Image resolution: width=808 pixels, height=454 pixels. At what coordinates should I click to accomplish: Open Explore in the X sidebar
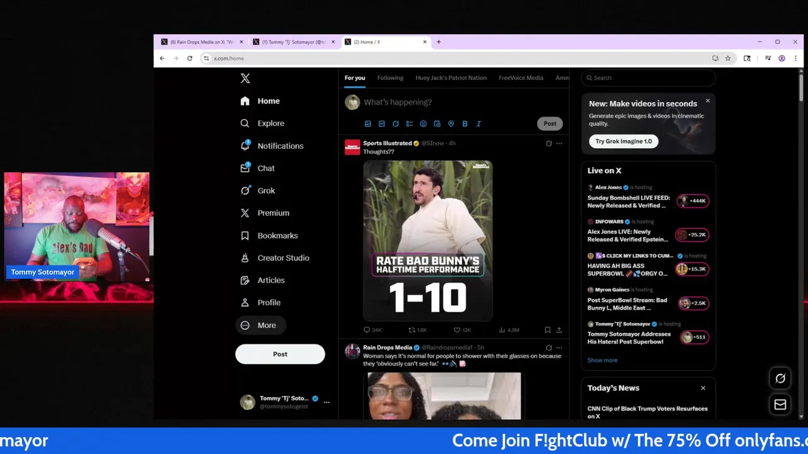coord(262,124)
